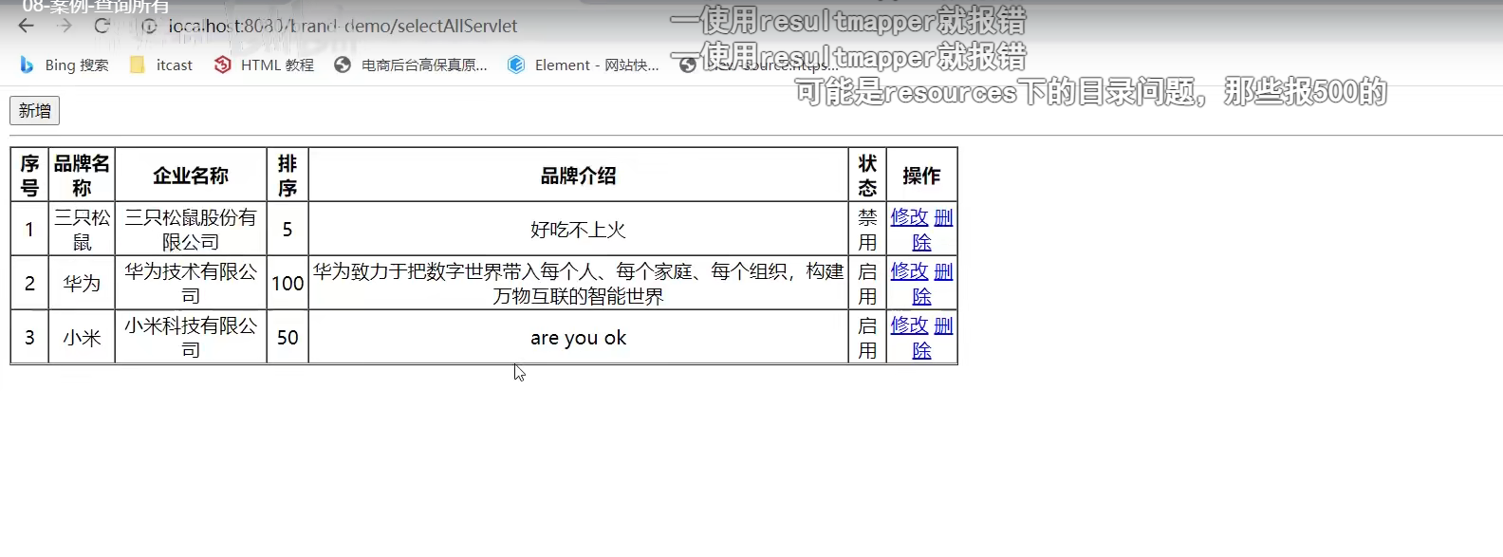The width and height of the screenshot is (1503, 557).
Task: Click sort value 5 cell
Action: [288, 230]
